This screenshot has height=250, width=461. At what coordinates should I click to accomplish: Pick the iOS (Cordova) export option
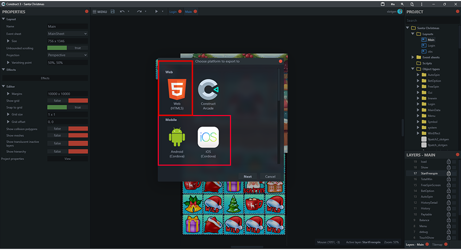[x=208, y=137]
